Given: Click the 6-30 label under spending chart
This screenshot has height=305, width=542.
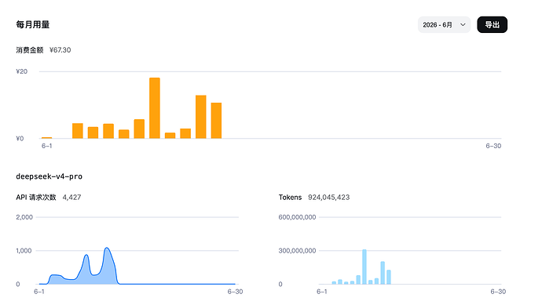Looking at the screenshot, I should (x=493, y=146).
